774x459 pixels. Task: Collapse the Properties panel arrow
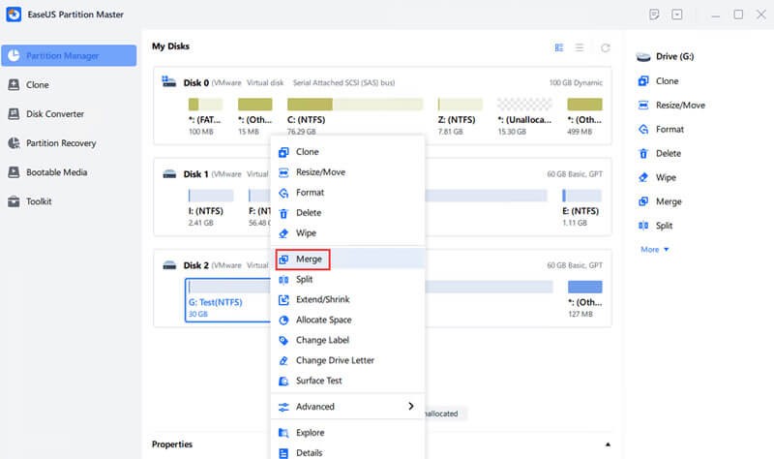[608, 444]
